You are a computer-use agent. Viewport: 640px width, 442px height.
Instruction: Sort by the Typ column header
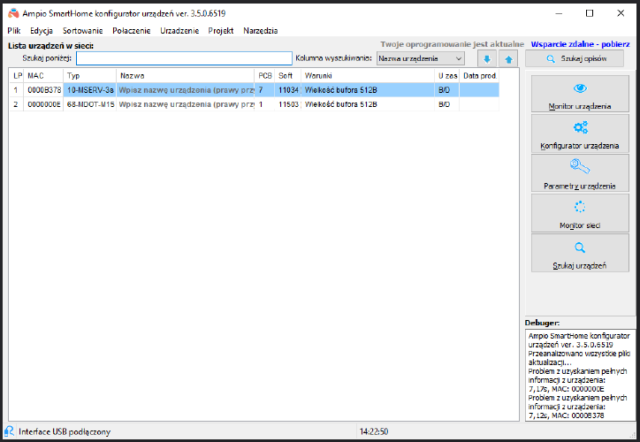[90, 75]
